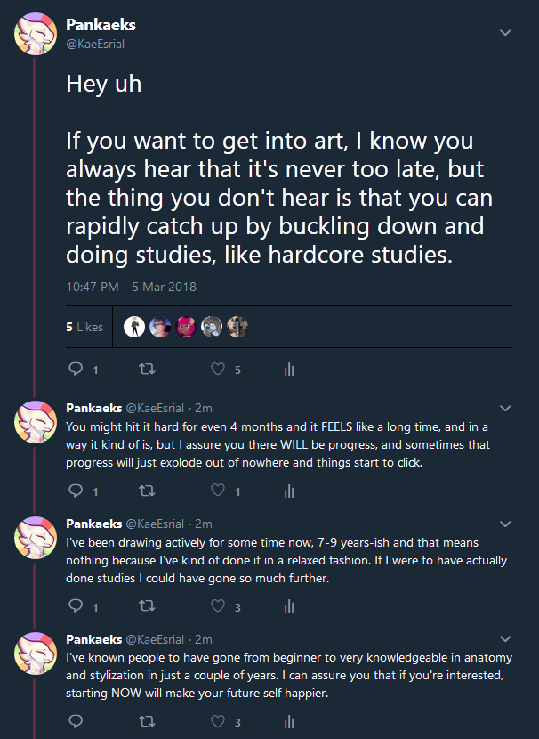This screenshot has width=539, height=739.
Task: Open the main tweet's options chevron
Action: (505, 32)
